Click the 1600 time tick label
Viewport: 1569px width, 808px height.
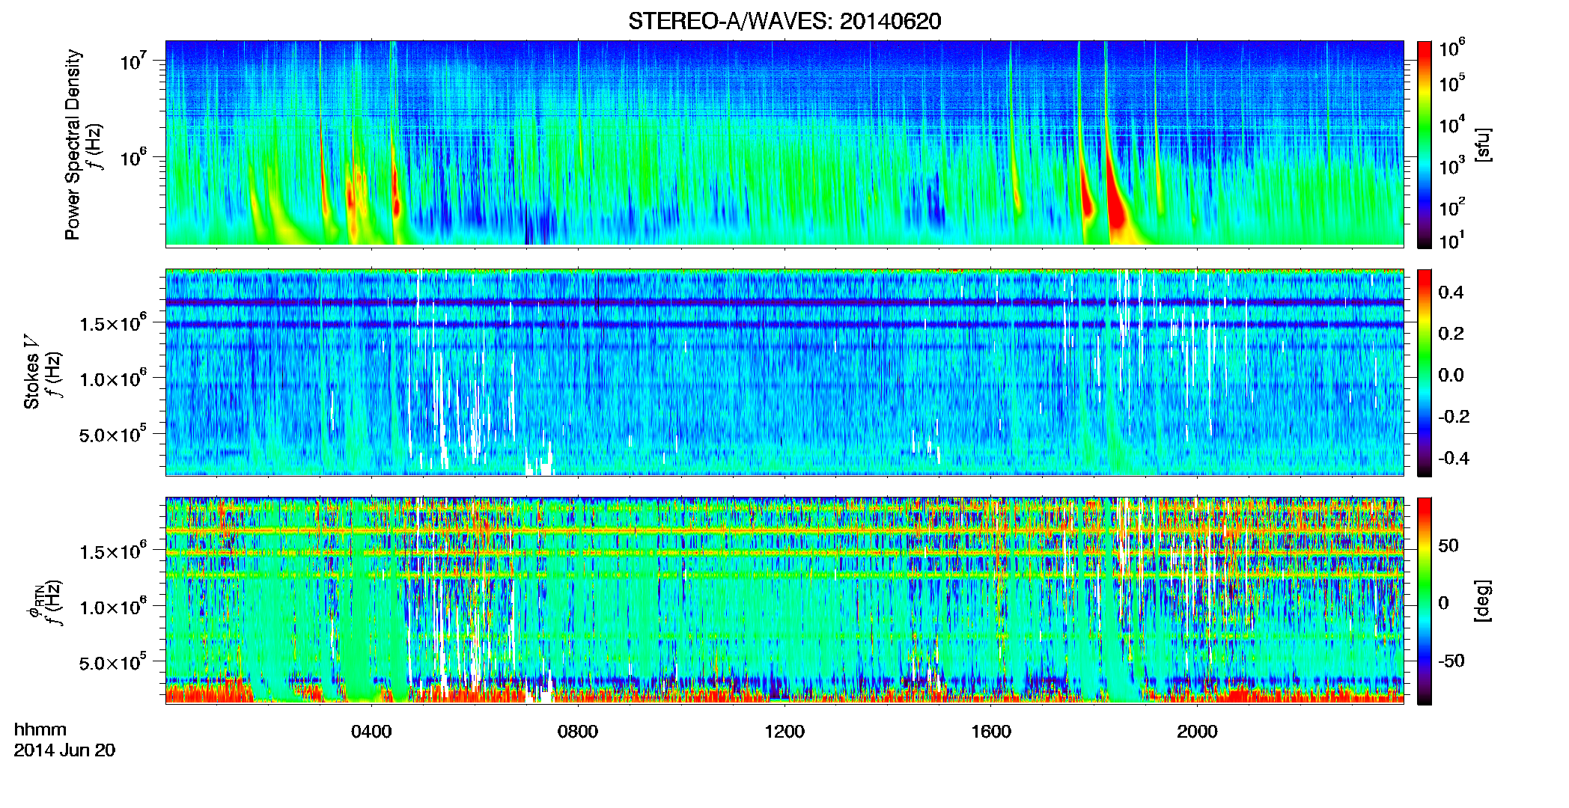[x=991, y=732]
